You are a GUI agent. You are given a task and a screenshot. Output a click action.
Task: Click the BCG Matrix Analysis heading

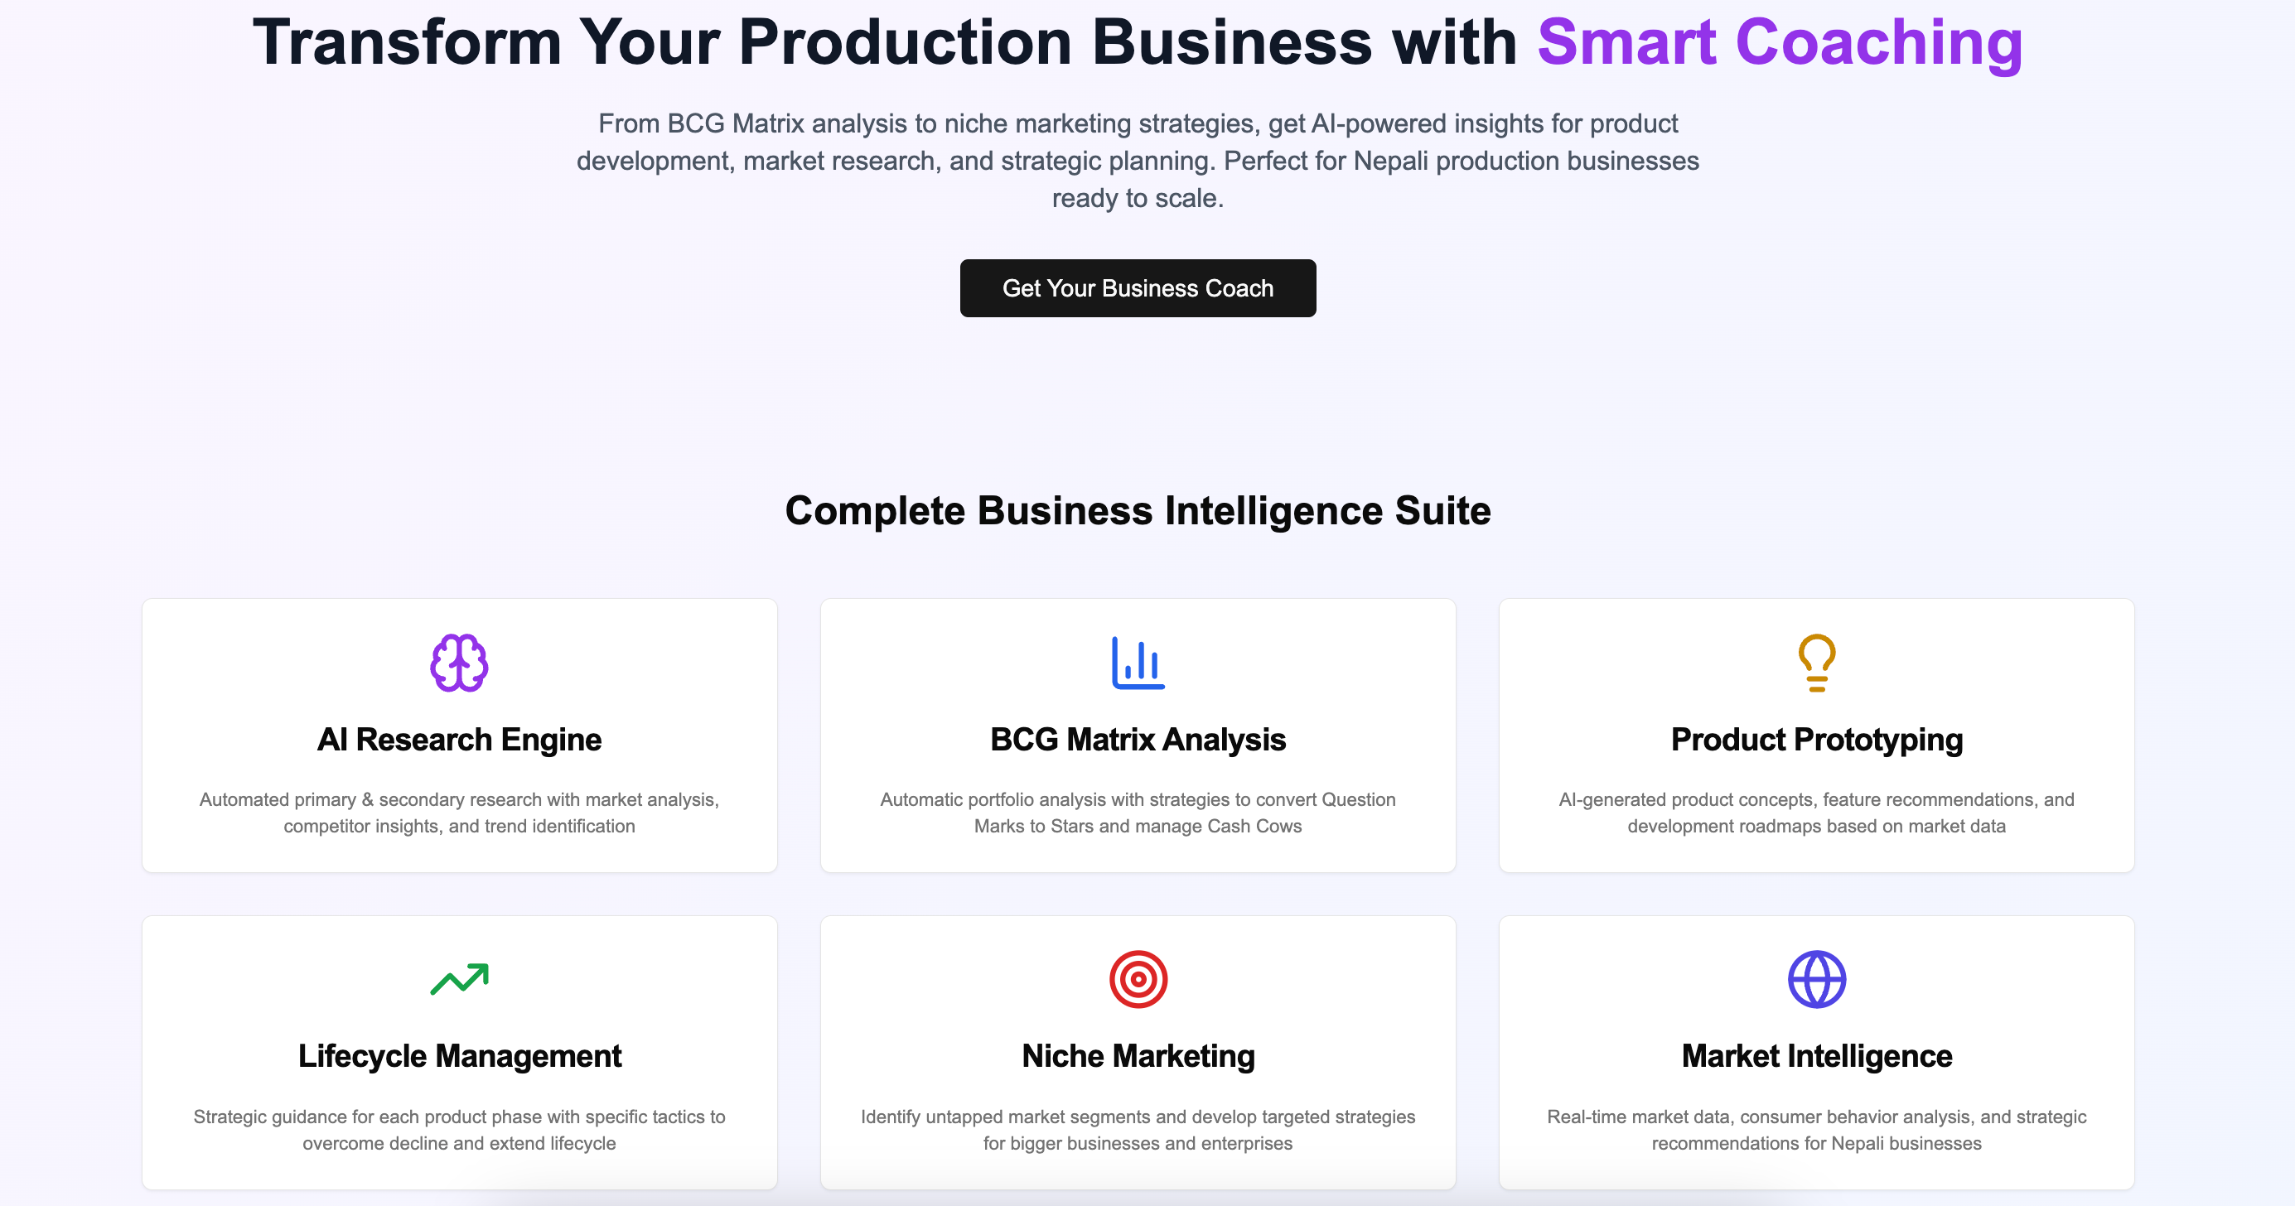(1138, 740)
